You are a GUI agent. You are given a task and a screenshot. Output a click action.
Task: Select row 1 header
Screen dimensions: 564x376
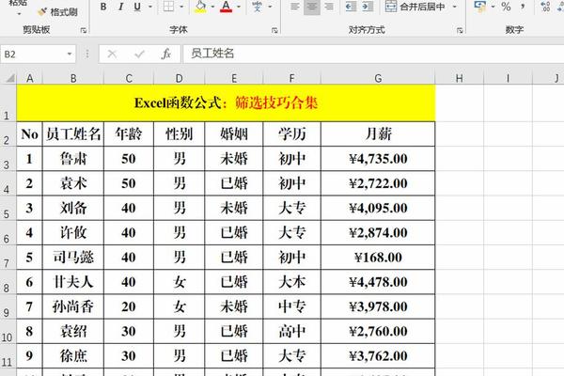tap(8, 103)
